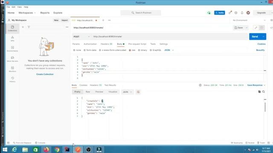Select the none body type radio
The height and width of the screenshot is (153, 273).
[74, 50]
